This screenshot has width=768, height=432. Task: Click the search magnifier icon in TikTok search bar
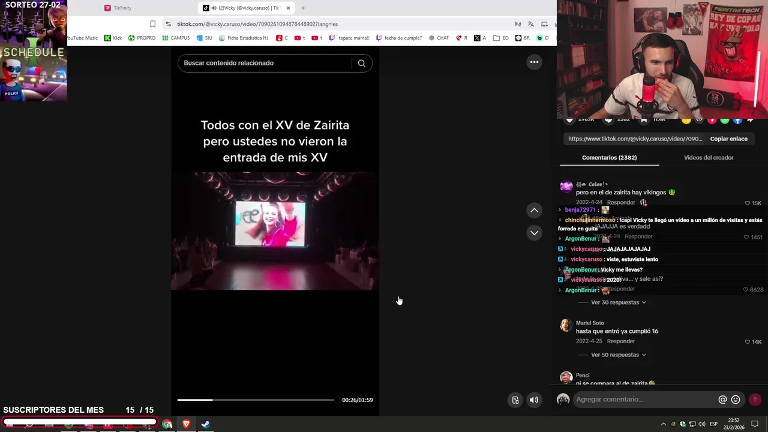point(361,63)
